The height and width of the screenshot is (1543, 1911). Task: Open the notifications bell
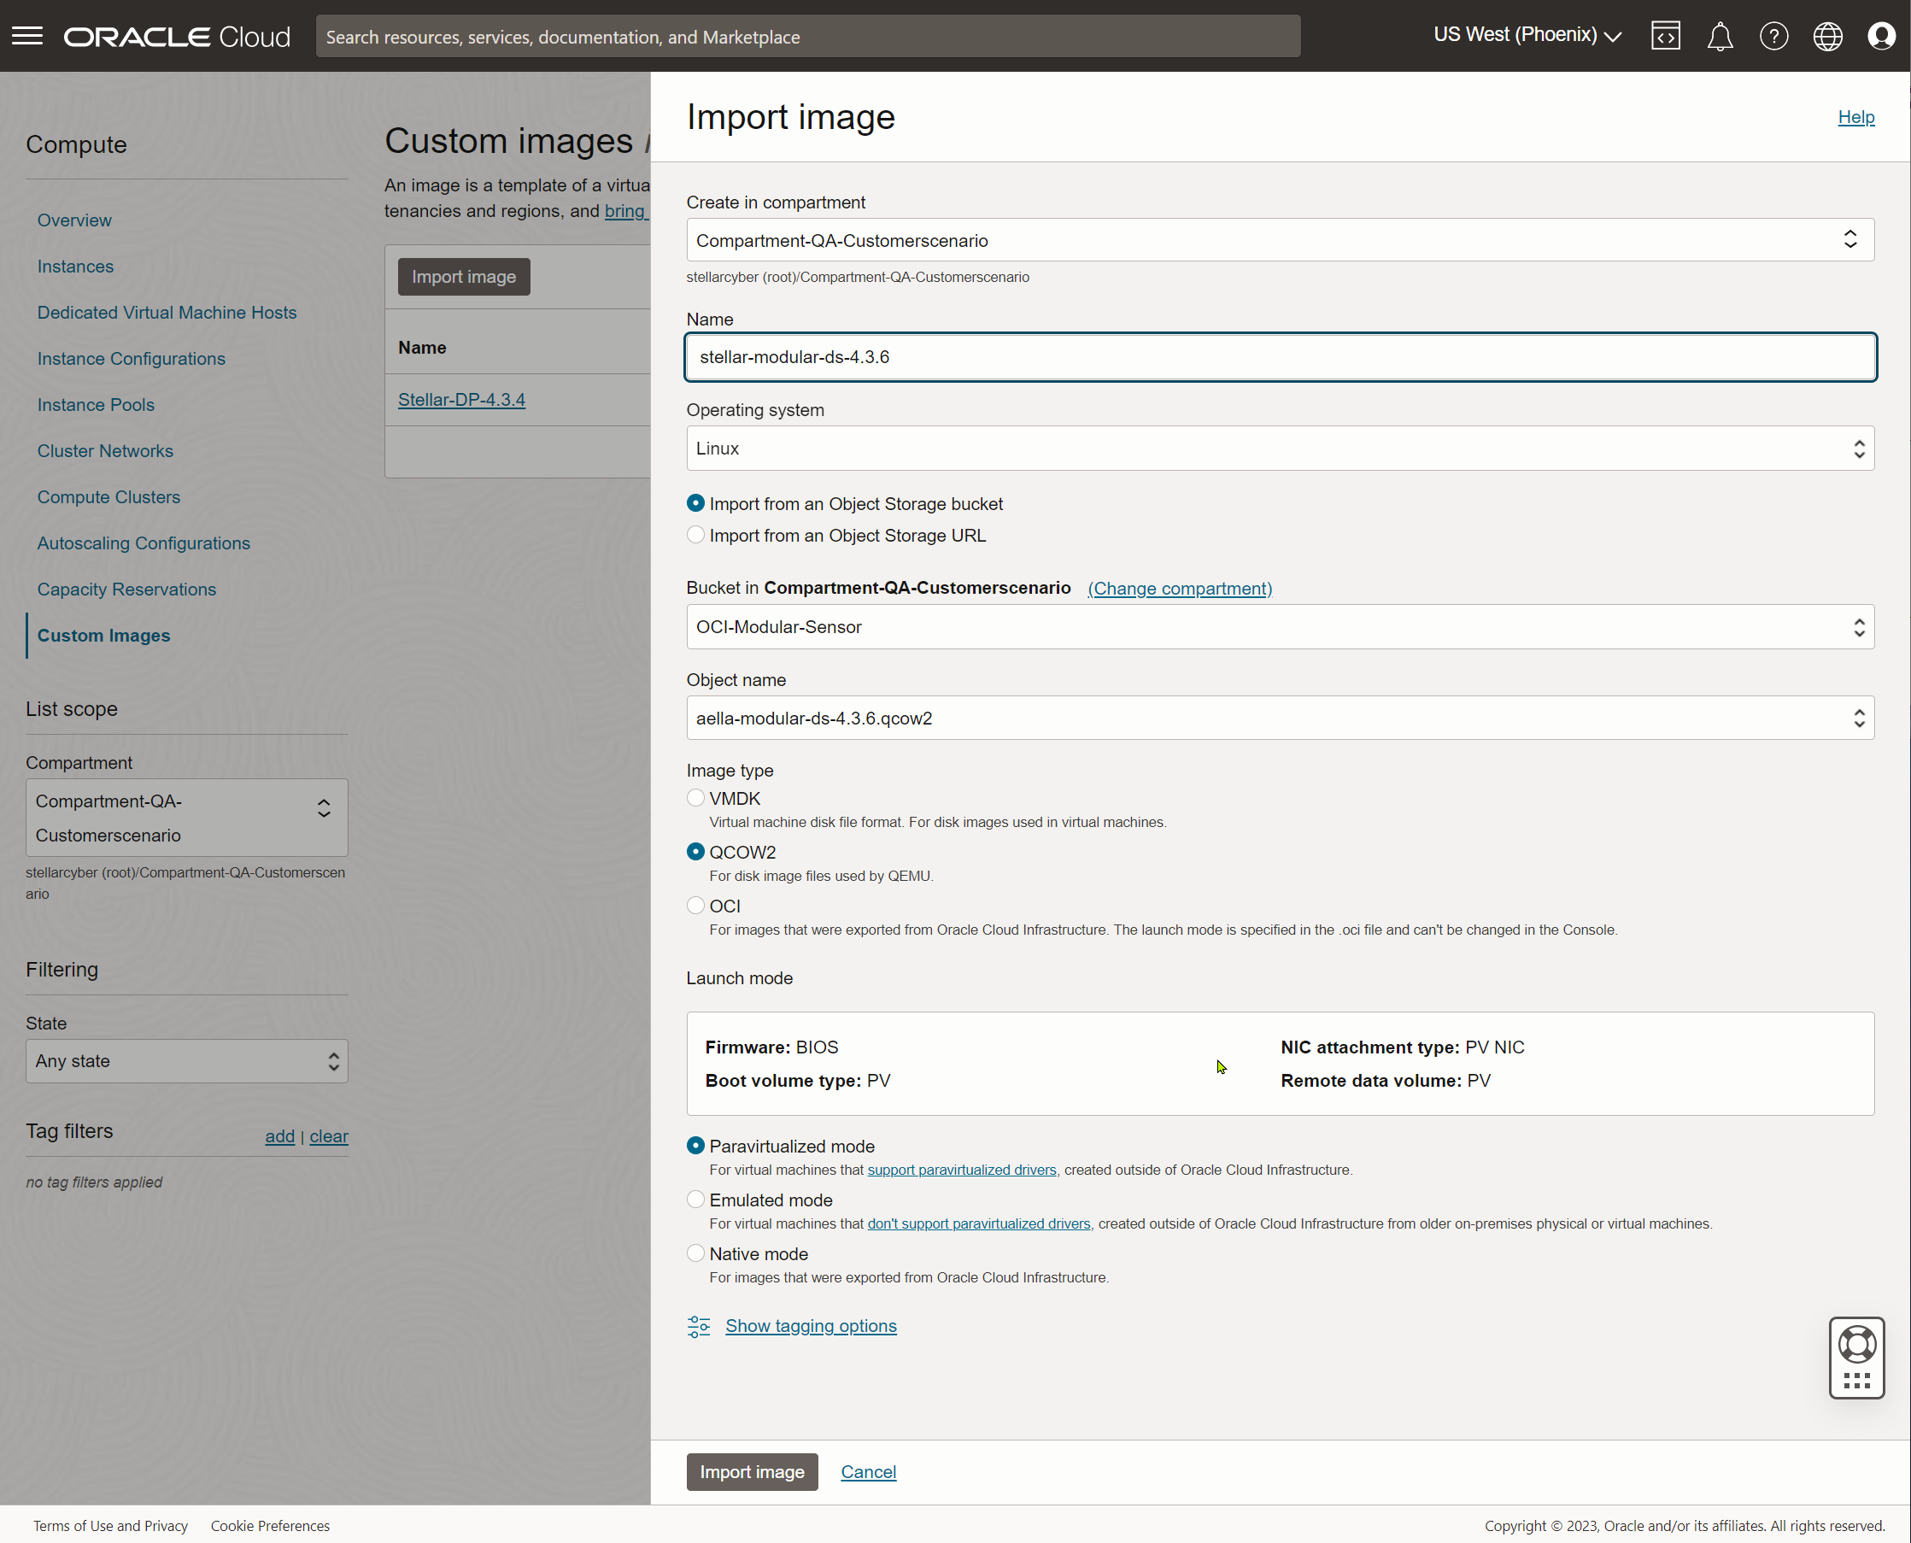pyautogui.click(x=1719, y=37)
